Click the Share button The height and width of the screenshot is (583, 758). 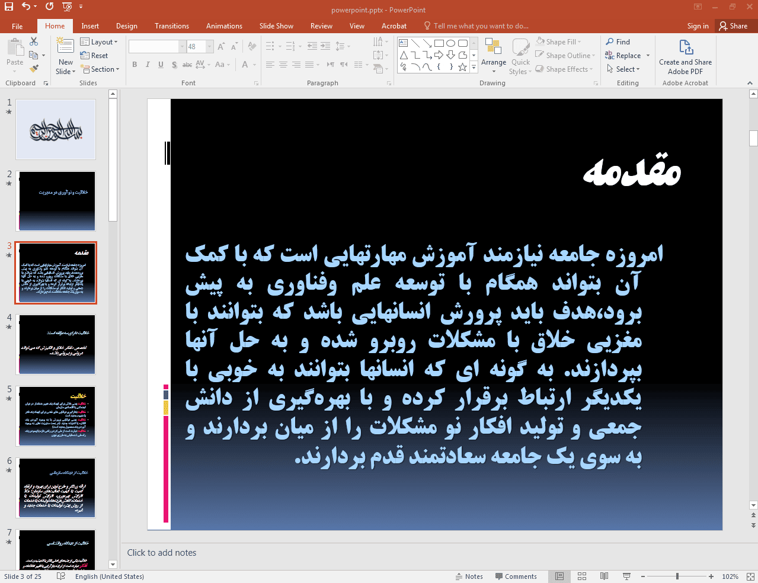pyautogui.click(x=733, y=26)
